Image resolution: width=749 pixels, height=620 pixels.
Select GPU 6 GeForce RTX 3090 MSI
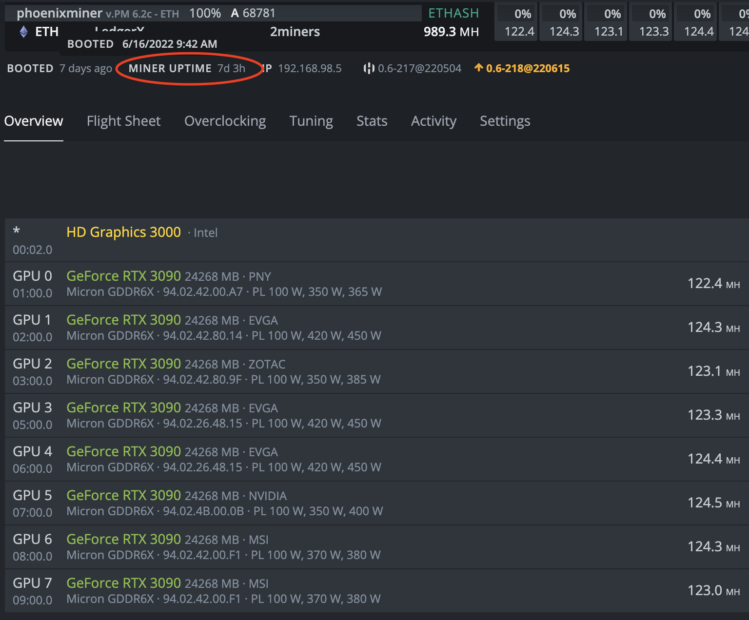[377, 547]
